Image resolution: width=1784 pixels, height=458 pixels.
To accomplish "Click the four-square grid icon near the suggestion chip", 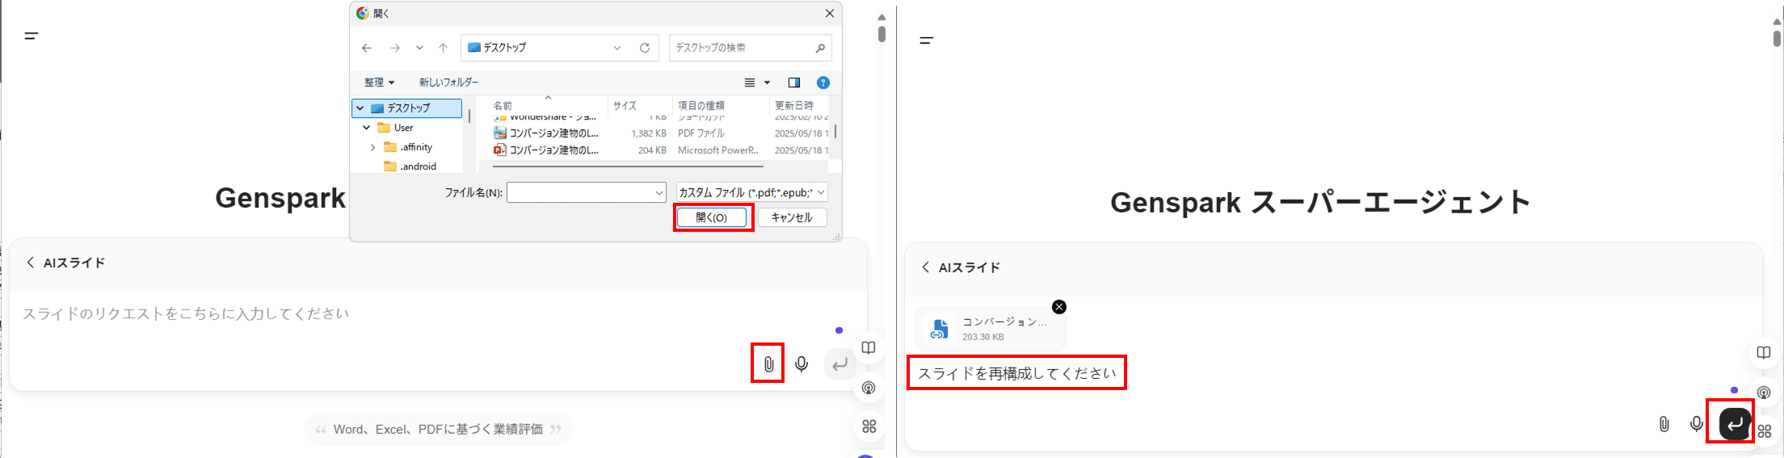I will click(x=869, y=426).
